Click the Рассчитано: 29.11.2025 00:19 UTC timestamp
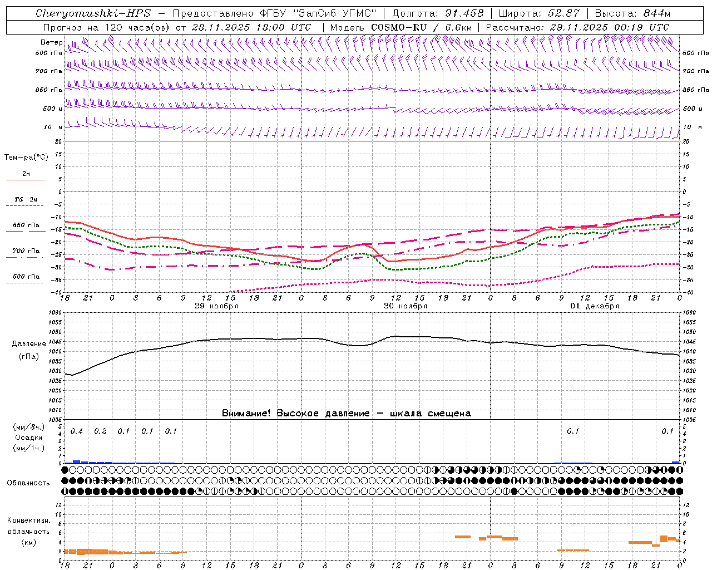This screenshot has width=712, height=570. tap(577, 27)
